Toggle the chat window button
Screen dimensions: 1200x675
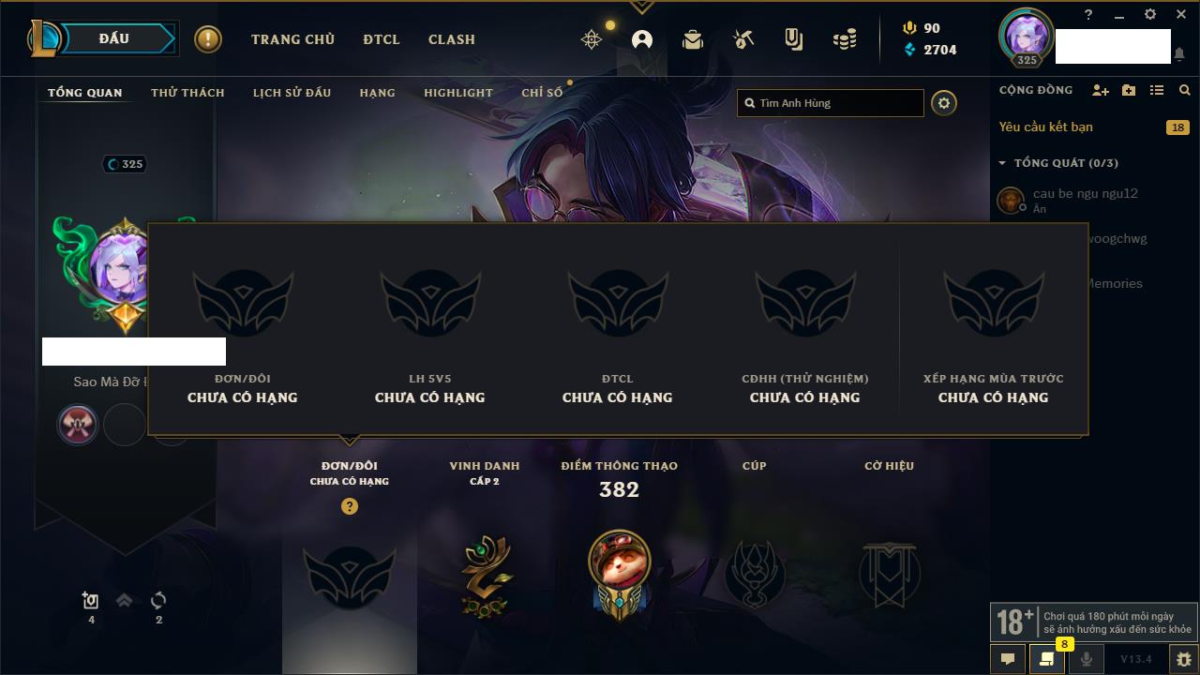click(x=1008, y=659)
